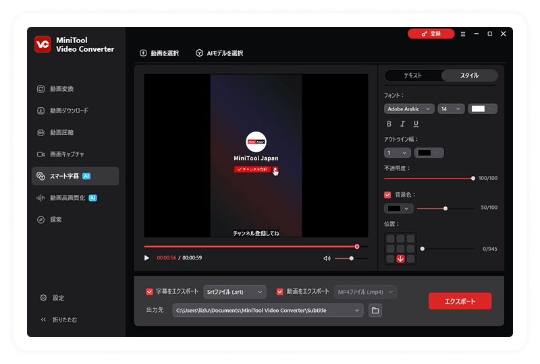
Task: Click the red 登録 register button
Action: pos(431,34)
